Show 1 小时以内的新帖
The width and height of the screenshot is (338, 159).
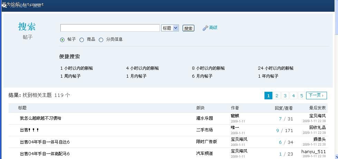(x=77, y=68)
